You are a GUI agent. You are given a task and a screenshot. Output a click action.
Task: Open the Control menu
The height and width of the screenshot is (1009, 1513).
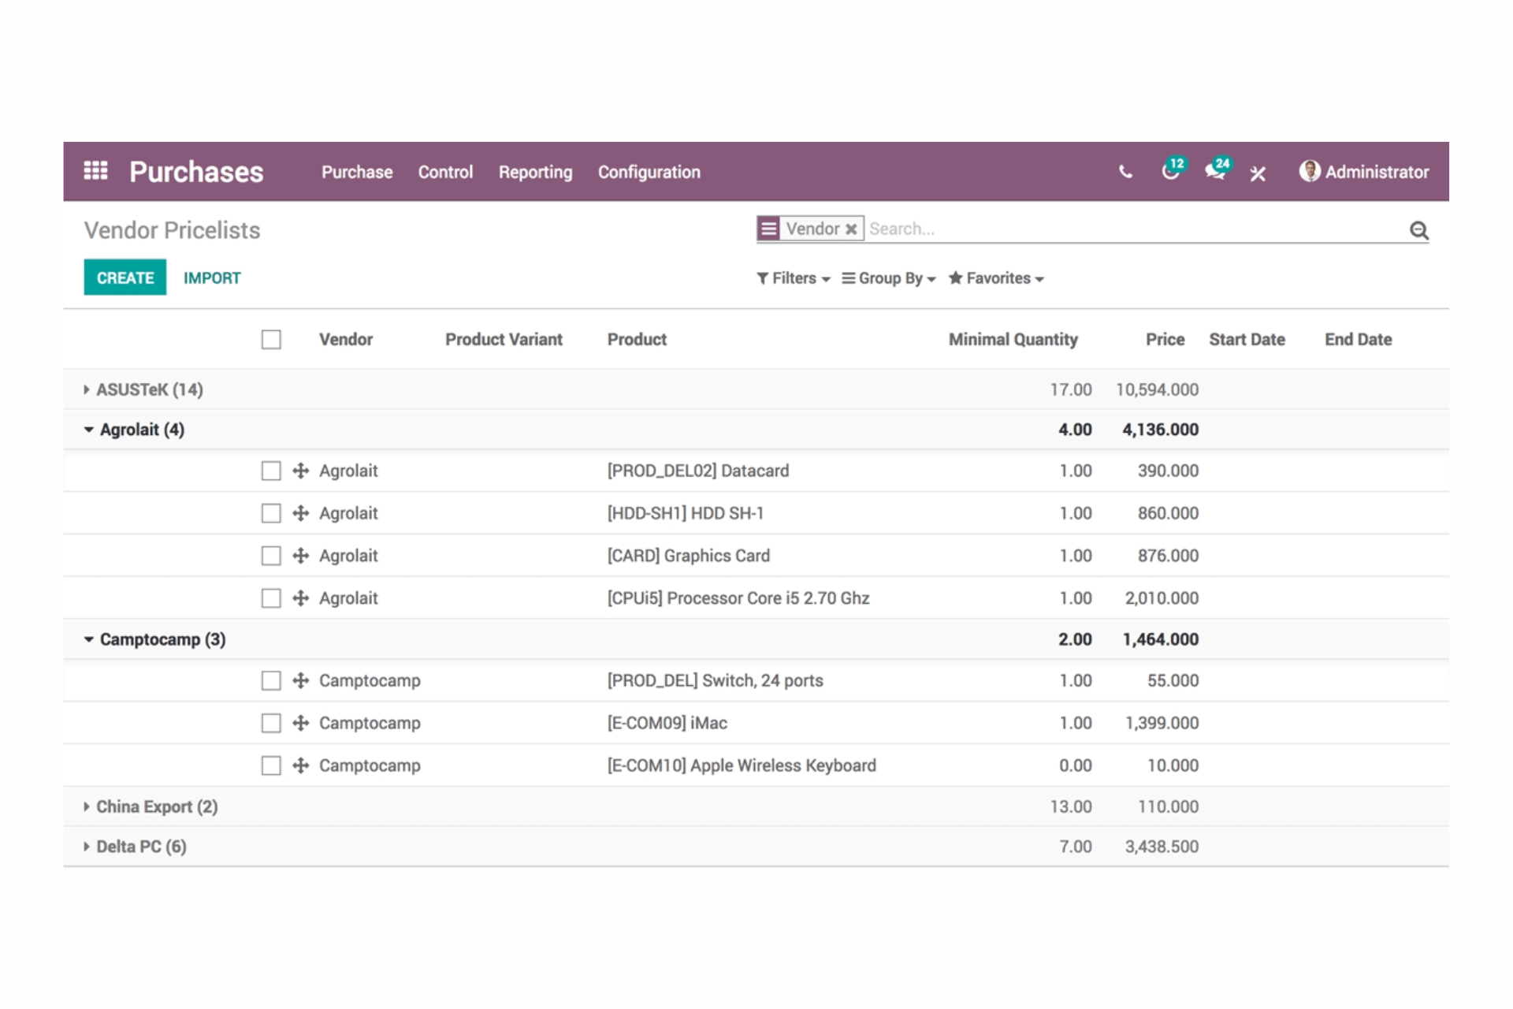pos(445,172)
